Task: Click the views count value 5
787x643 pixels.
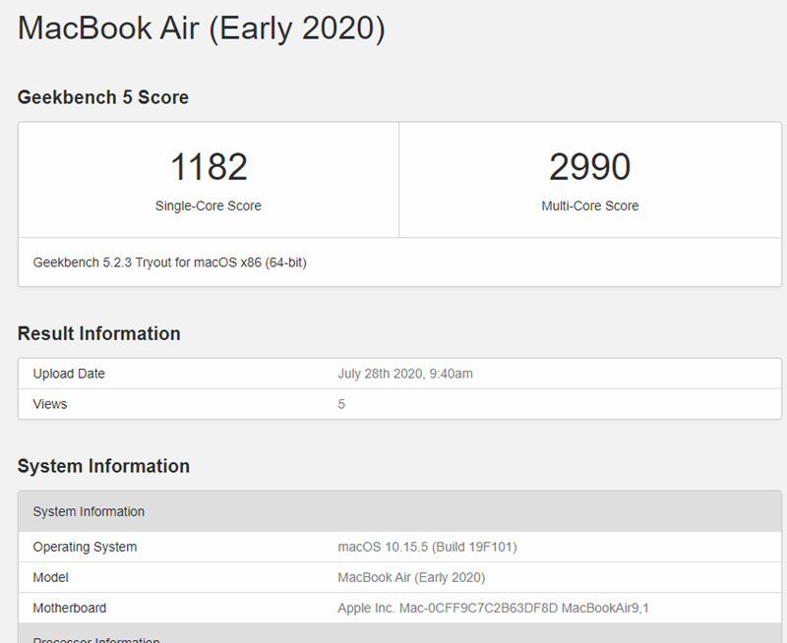Action: (341, 404)
